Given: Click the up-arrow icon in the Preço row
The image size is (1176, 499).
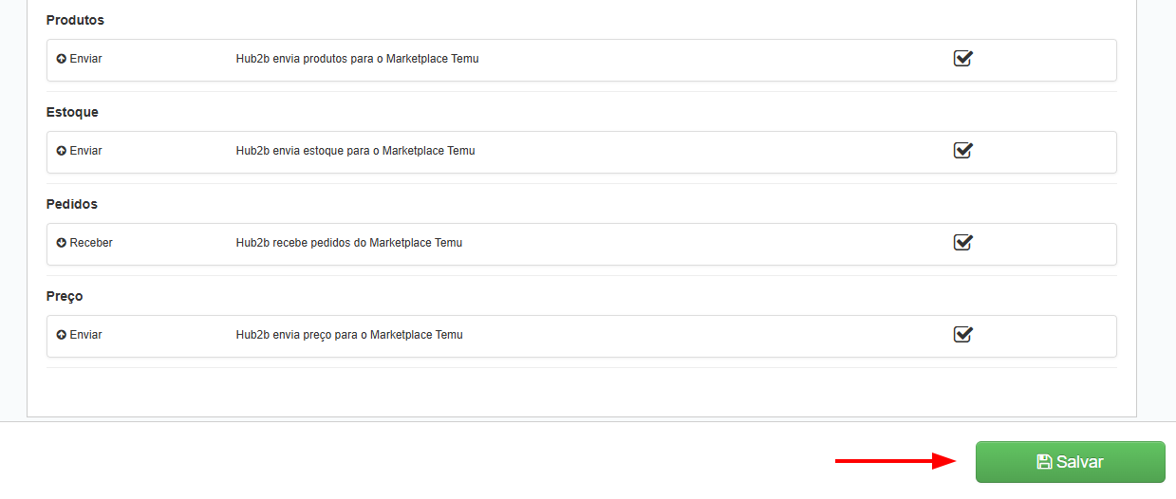Looking at the screenshot, I should (x=62, y=335).
